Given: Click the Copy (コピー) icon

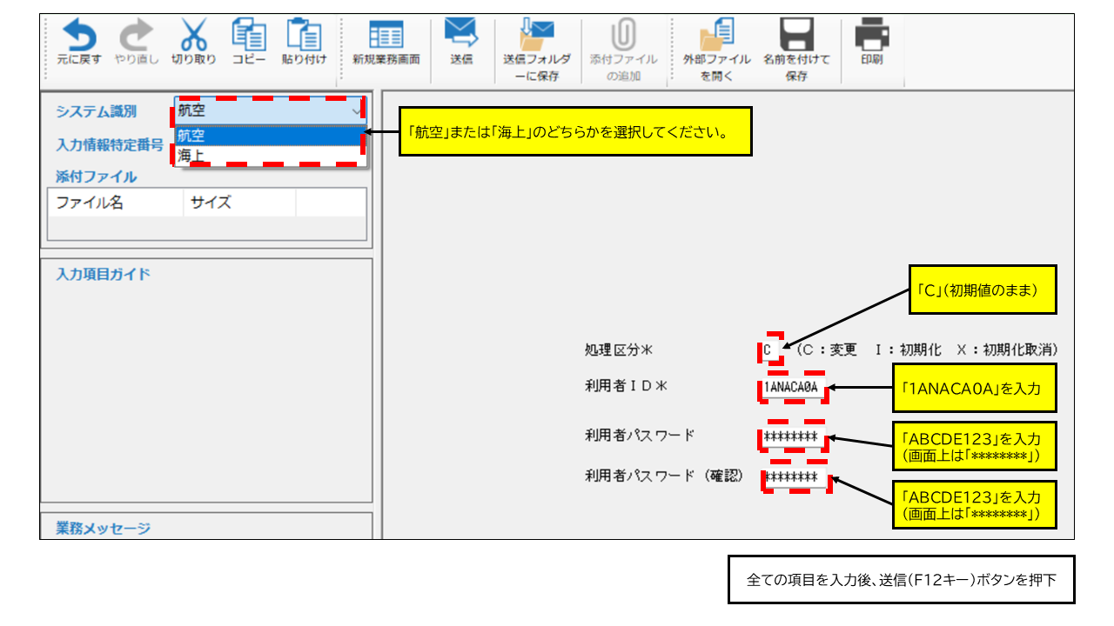Looking at the screenshot, I should click(248, 37).
